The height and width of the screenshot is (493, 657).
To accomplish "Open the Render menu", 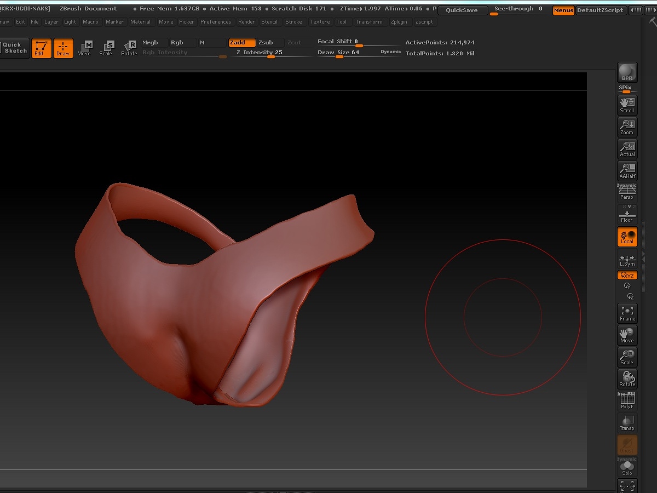I will (247, 22).
